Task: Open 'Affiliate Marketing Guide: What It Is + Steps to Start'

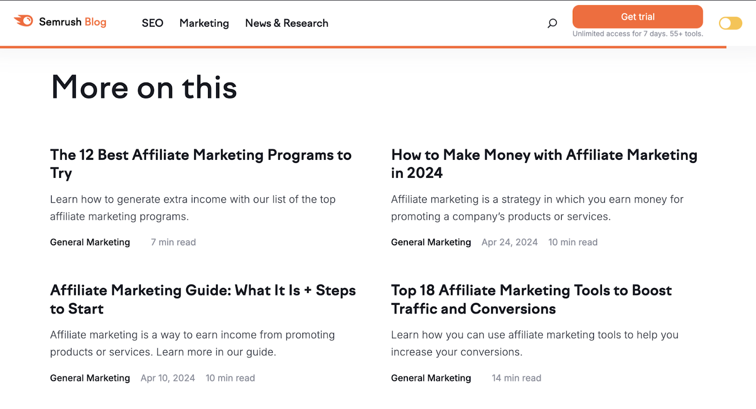Action: pos(202,299)
